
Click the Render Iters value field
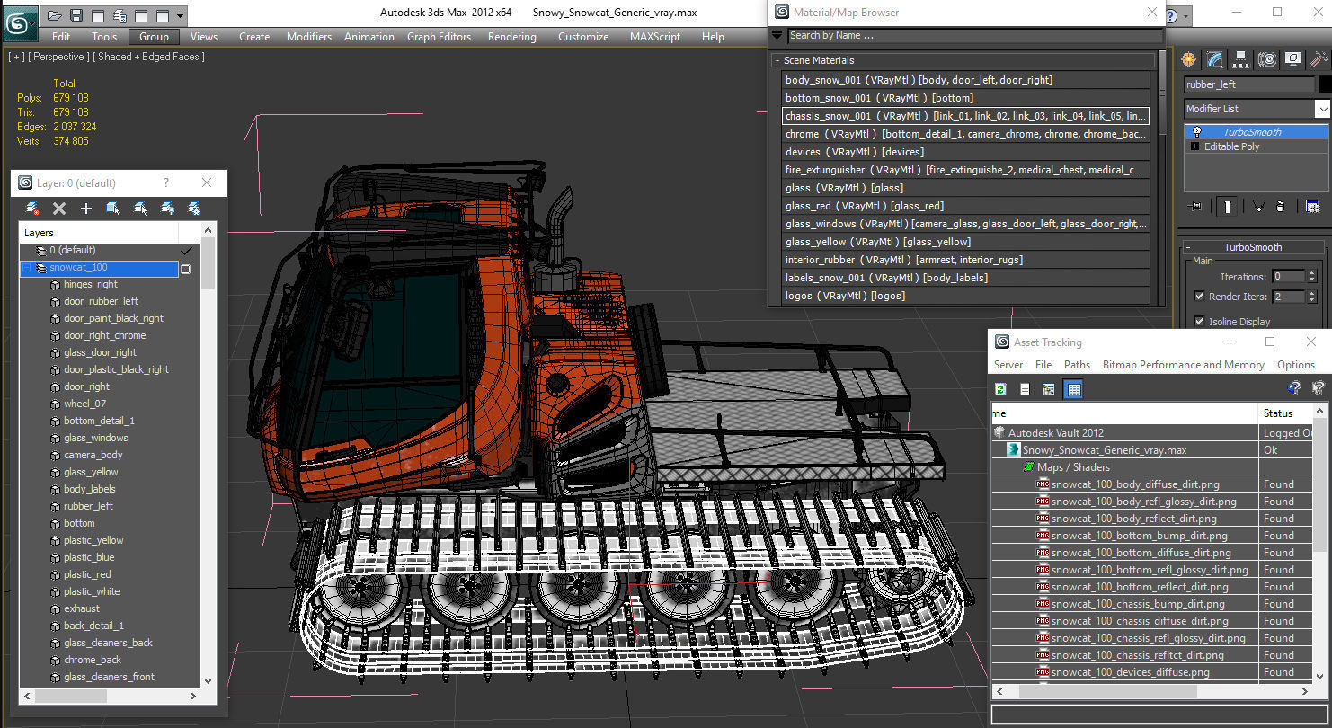pyautogui.click(x=1288, y=297)
